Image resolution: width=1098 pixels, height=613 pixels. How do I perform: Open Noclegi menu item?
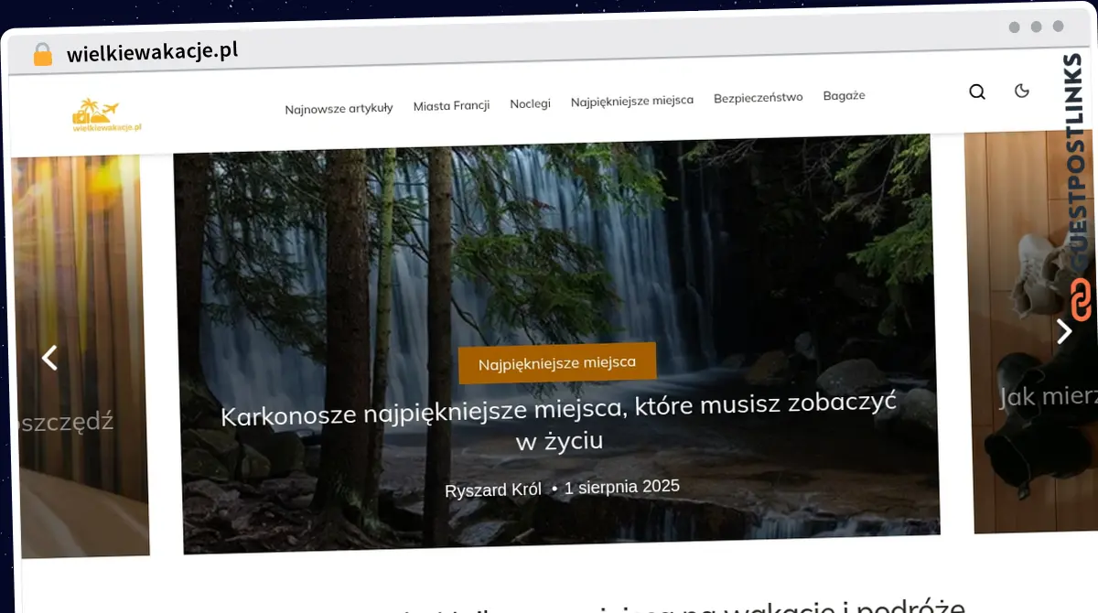(x=530, y=103)
